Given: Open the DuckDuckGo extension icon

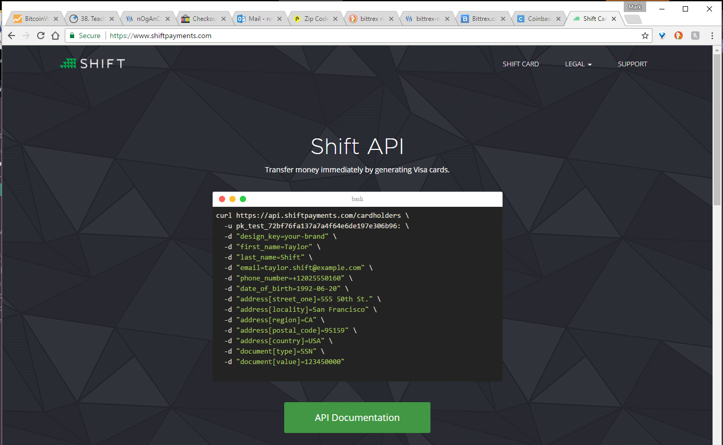Looking at the screenshot, I should (x=679, y=36).
